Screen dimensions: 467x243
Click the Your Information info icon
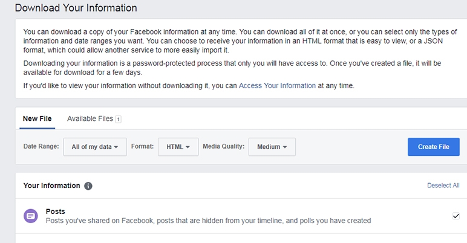coord(88,186)
